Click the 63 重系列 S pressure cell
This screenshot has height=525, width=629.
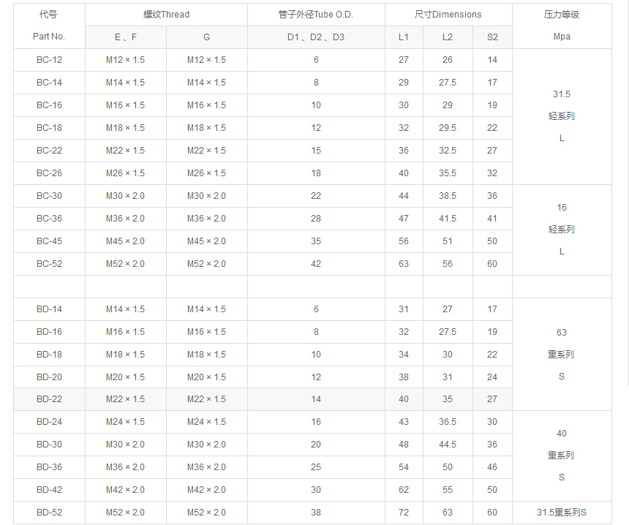point(562,354)
